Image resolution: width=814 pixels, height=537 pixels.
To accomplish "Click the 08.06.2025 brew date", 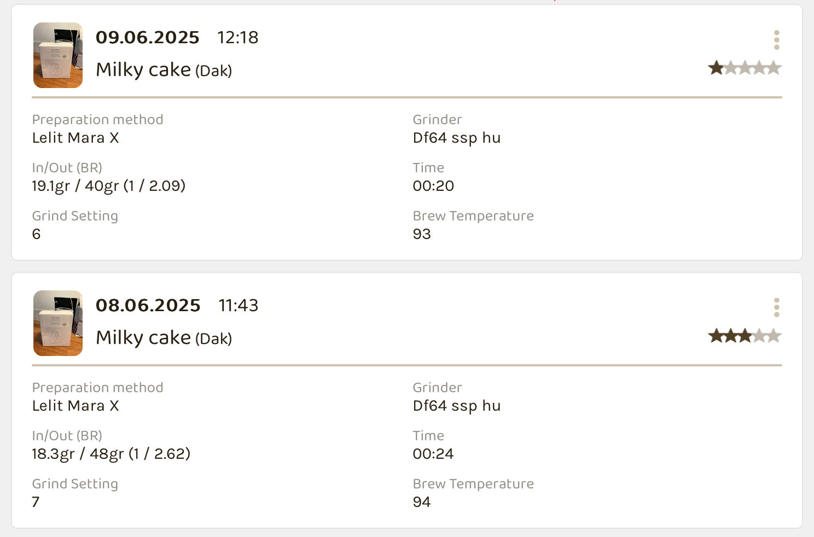I will pyautogui.click(x=148, y=305).
